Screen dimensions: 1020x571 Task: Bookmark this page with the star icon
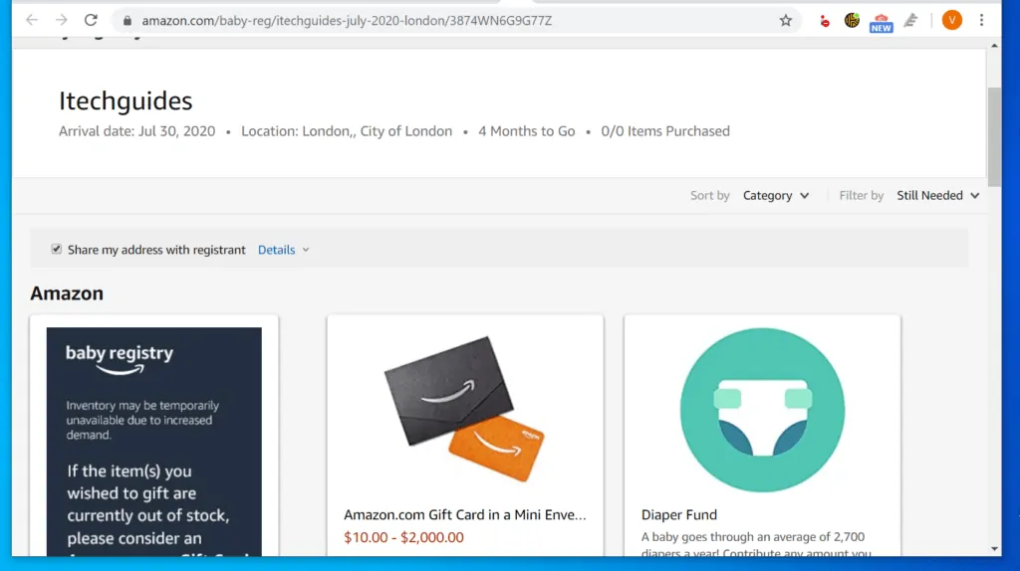pyautogui.click(x=786, y=21)
